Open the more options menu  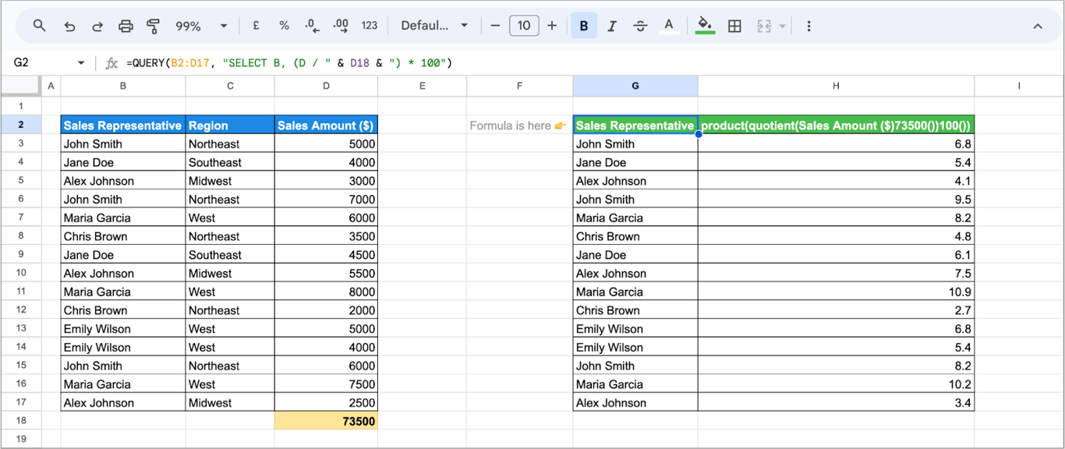tap(808, 26)
